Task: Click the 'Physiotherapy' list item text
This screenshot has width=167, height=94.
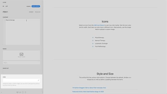Action: (x=99, y=38)
